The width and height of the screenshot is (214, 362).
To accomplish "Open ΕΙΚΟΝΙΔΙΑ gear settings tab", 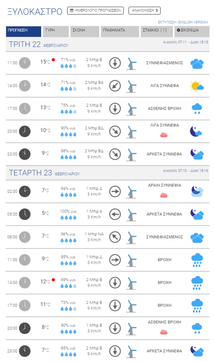I will (x=192, y=31).
